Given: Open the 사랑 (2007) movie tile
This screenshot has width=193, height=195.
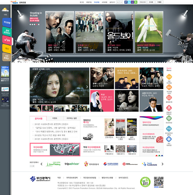Looking at the screenshot, I should [151, 101].
